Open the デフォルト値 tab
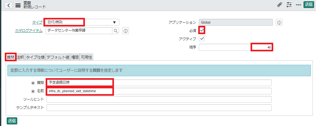This screenshot has width=316, height=126. [x=58, y=57]
